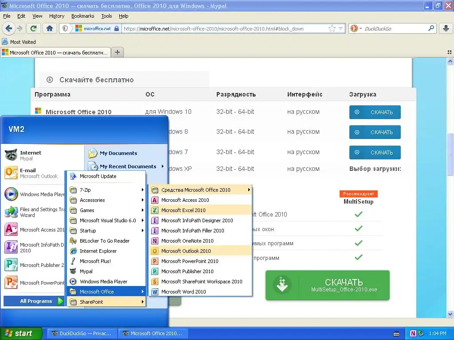The image size is (454, 340).
Task: Open Files and Settings Transfer Wizard
Action: pyautogui.click(x=35, y=212)
